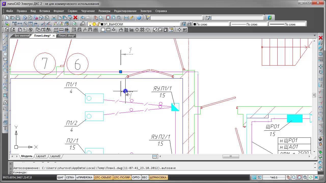This screenshot has height=183, width=326.
Task: Toggle СЕТКА grid display
Action: coord(70,177)
